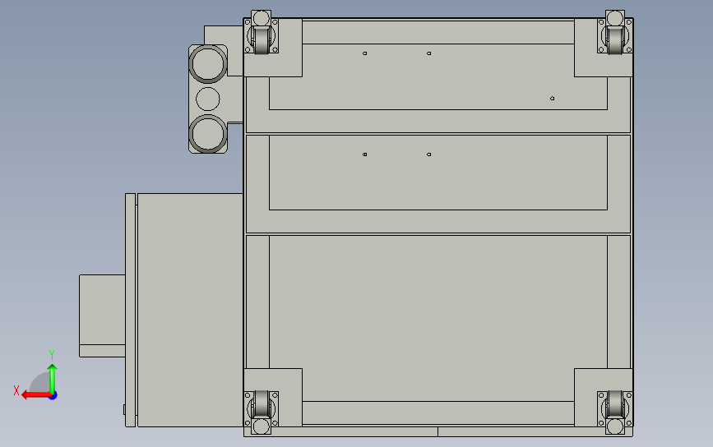Pick the right hole of the top panel's pair
The width and height of the screenshot is (713, 447).
tap(428, 53)
